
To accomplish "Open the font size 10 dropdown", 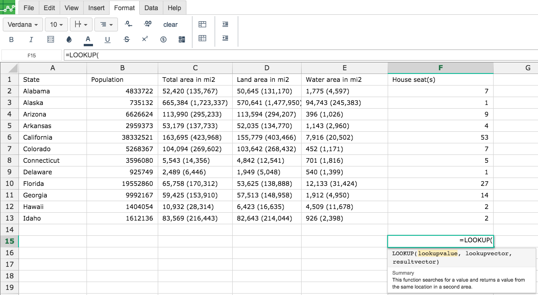I will (56, 25).
